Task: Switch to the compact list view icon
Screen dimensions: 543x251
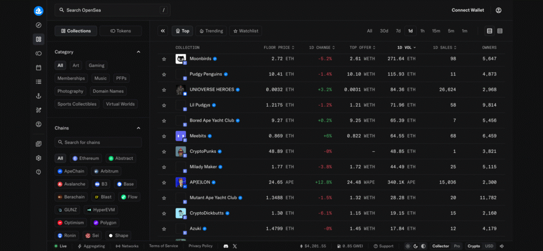Action: click(500, 31)
